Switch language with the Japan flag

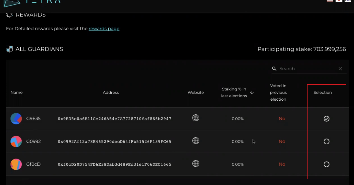coord(339,1)
